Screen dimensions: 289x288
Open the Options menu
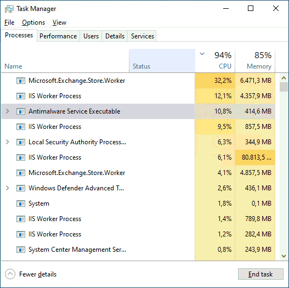[x=33, y=22]
